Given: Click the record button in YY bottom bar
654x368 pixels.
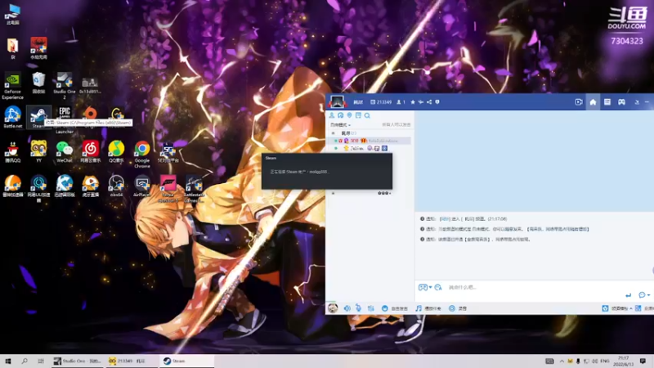Looking at the screenshot, I should pos(458,308).
